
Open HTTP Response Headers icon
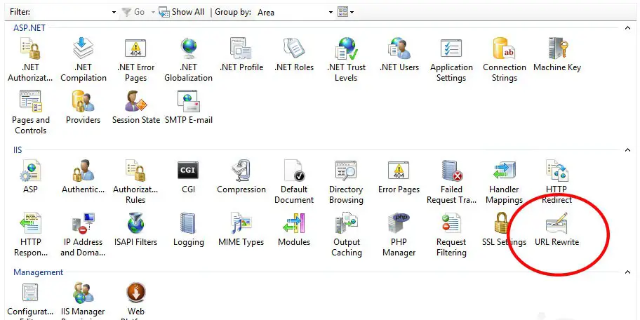point(30,234)
